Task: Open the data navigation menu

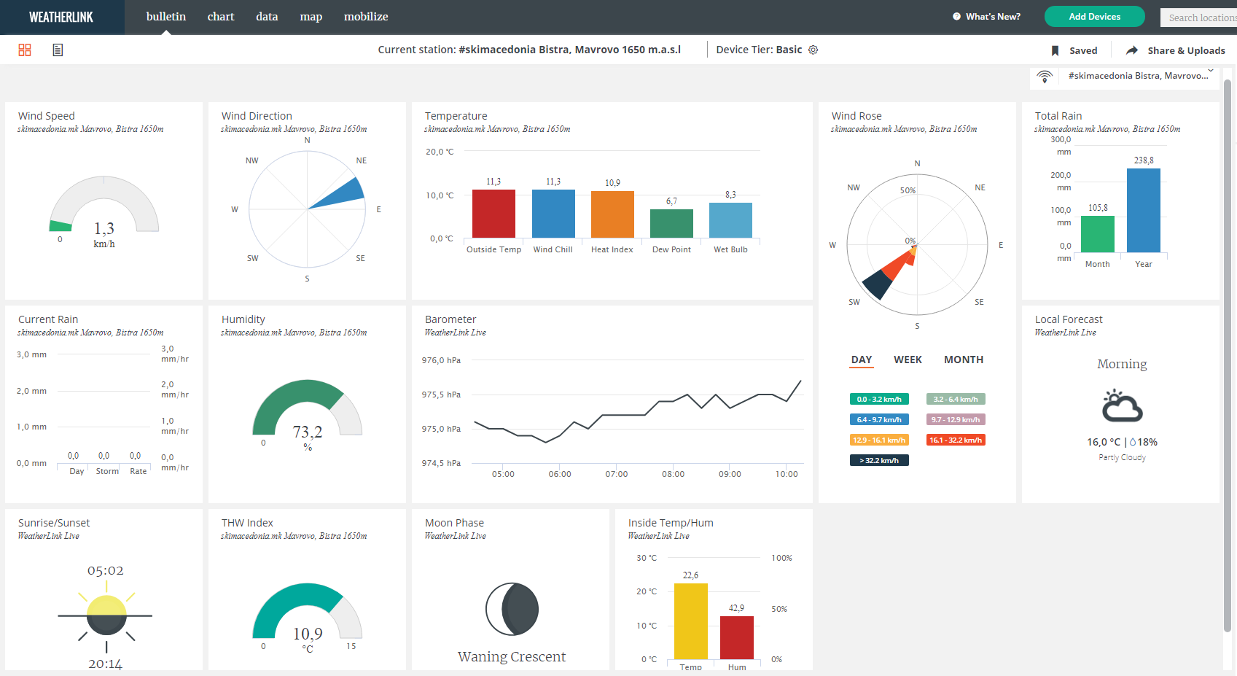Action: click(267, 17)
